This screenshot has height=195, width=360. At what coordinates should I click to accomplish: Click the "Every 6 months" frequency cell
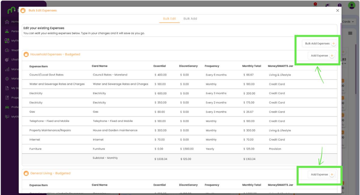[216, 75]
